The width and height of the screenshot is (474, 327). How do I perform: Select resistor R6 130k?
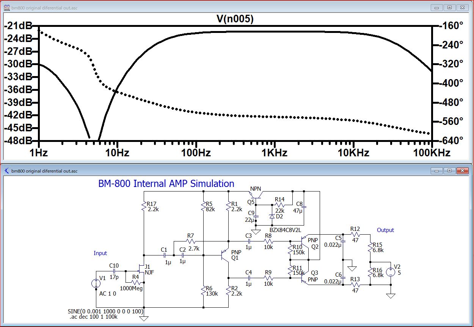pyautogui.click(x=204, y=291)
